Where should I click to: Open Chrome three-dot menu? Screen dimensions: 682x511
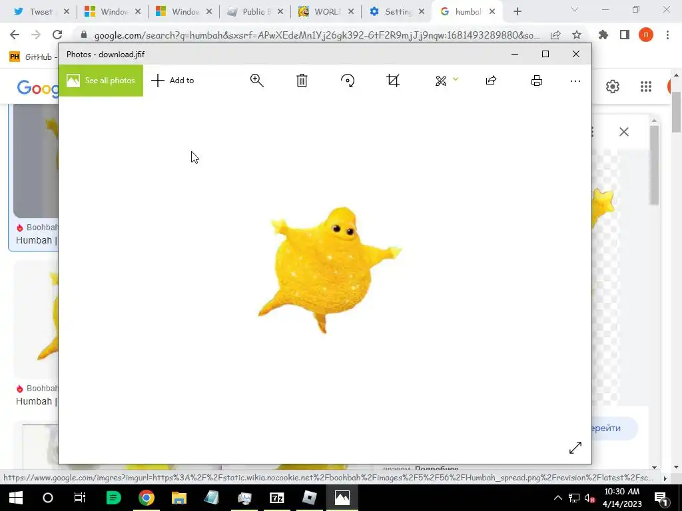click(x=667, y=35)
